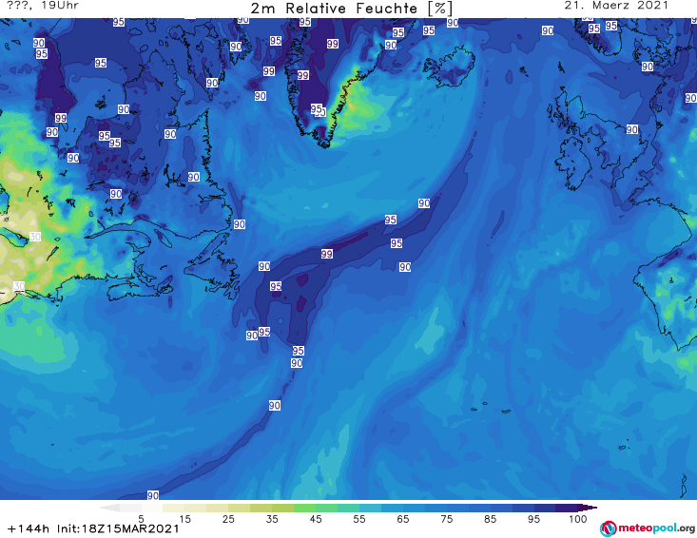Screen dimensions: 697x538
Task: Click the '???, 19Uhr' time label
Action: tap(43, 6)
